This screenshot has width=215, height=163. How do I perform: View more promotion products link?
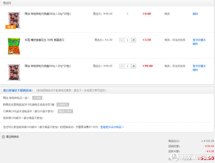click(x=112, y=127)
